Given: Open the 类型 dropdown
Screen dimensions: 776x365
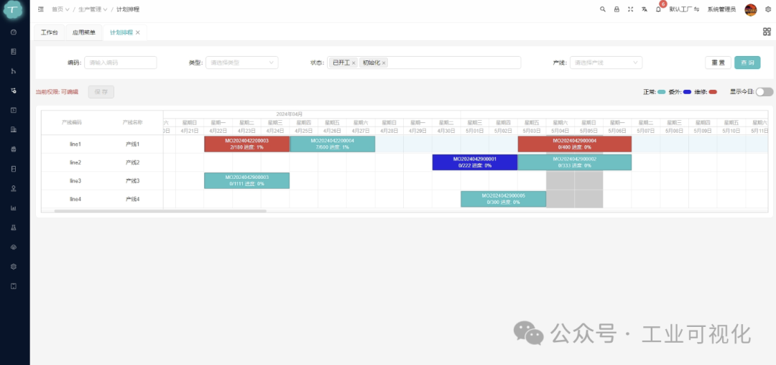Looking at the screenshot, I should [x=242, y=63].
